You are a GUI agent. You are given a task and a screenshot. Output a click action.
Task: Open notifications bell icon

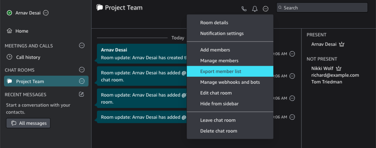click(x=255, y=9)
